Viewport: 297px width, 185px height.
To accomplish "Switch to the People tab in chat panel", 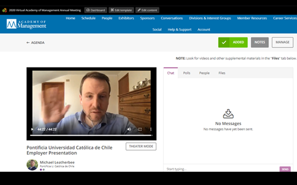I will tap(204, 73).
